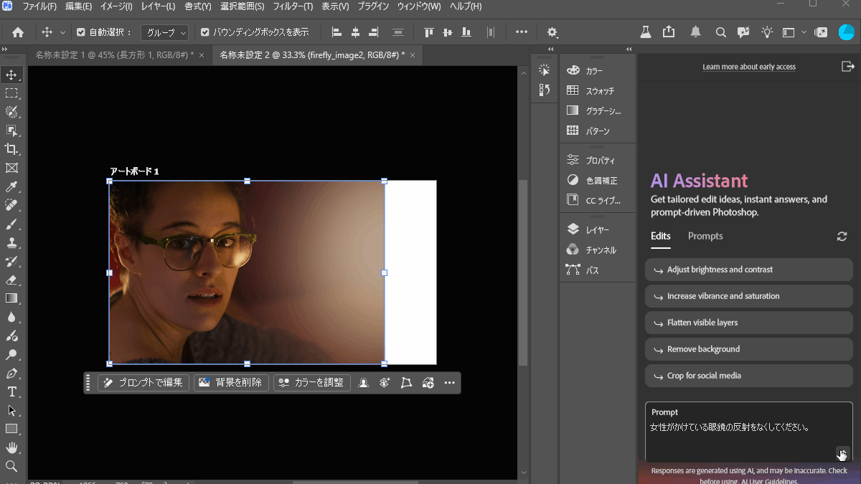Open more options on the contextual task bar

click(x=450, y=383)
